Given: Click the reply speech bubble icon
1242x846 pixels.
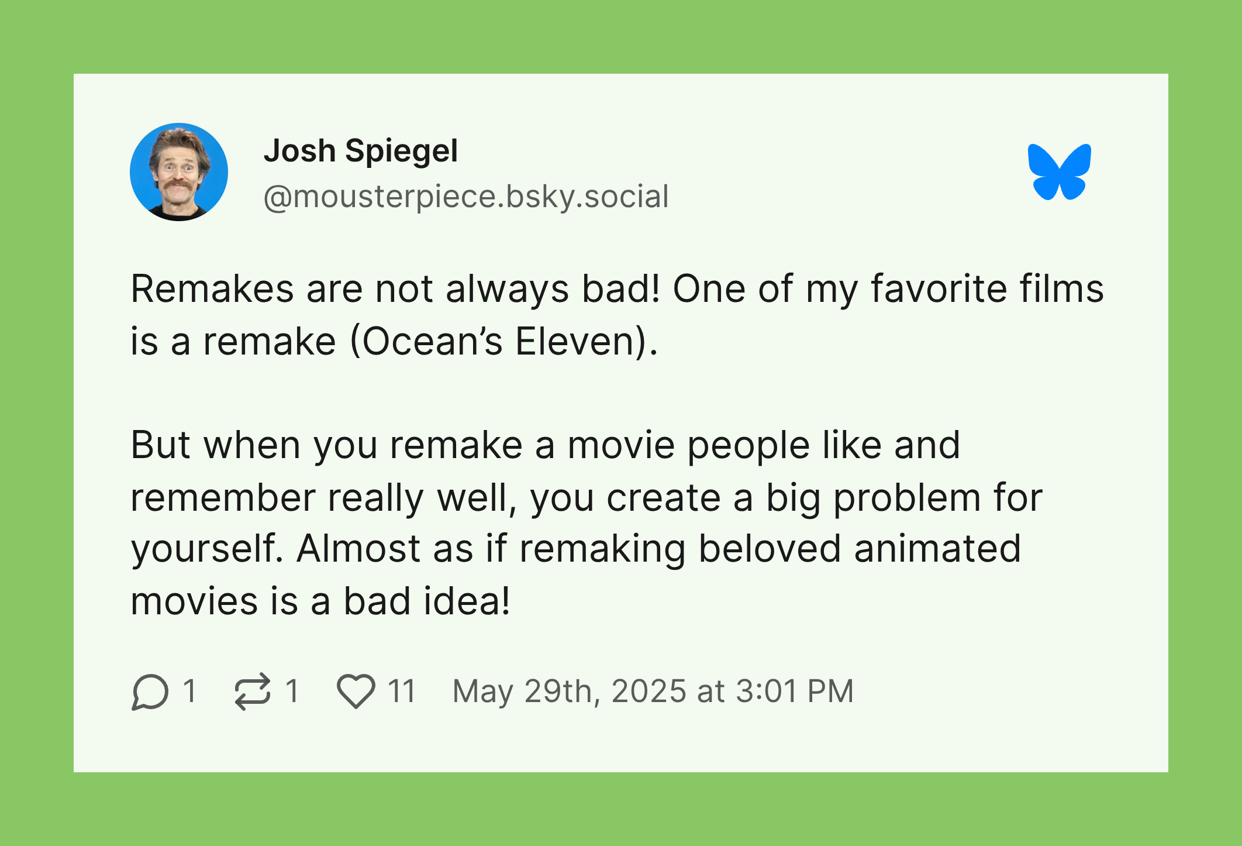Looking at the screenshot, I should 150,692.
